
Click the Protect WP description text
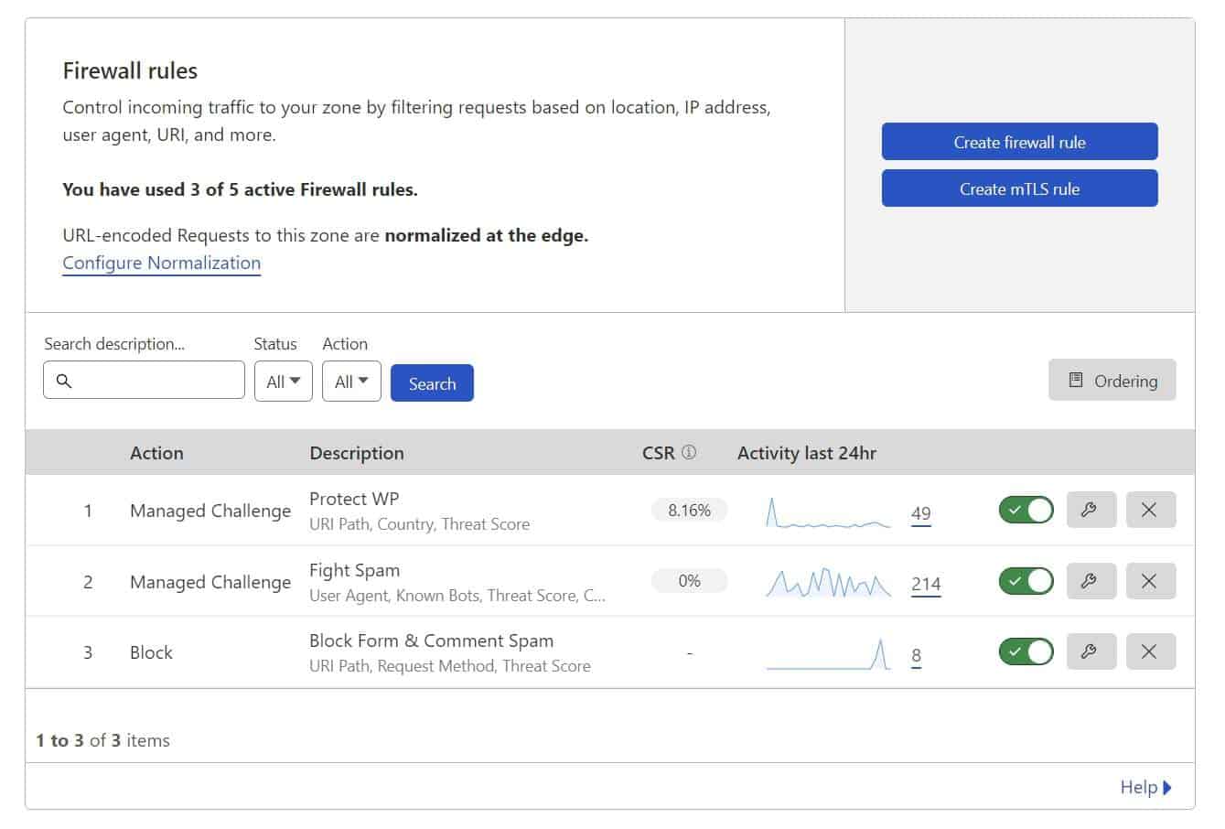tap(354, 499)
